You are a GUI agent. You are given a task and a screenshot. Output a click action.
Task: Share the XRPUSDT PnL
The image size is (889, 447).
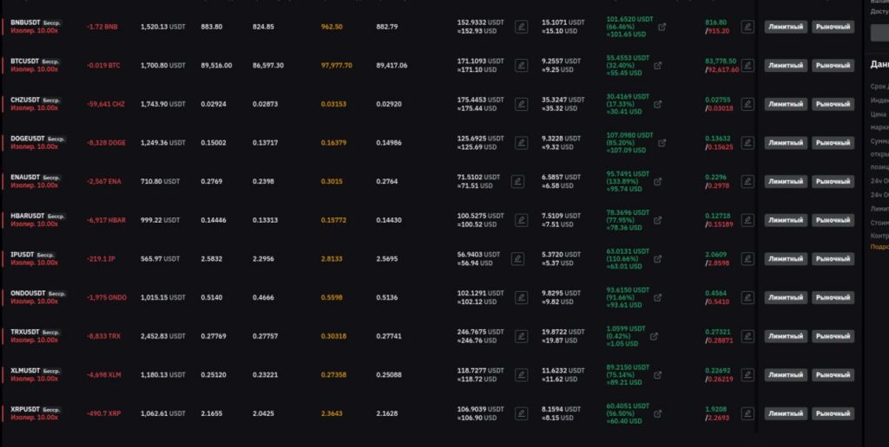pyautogui.click(x=658, y=413)
